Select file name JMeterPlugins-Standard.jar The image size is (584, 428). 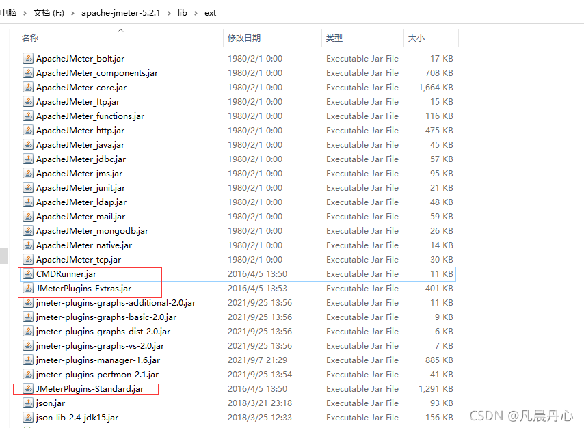click(x=90, y=388)
